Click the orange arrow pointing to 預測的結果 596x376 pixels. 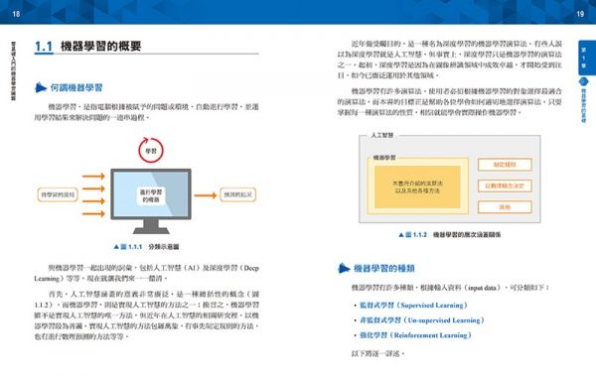click(206, 195)
